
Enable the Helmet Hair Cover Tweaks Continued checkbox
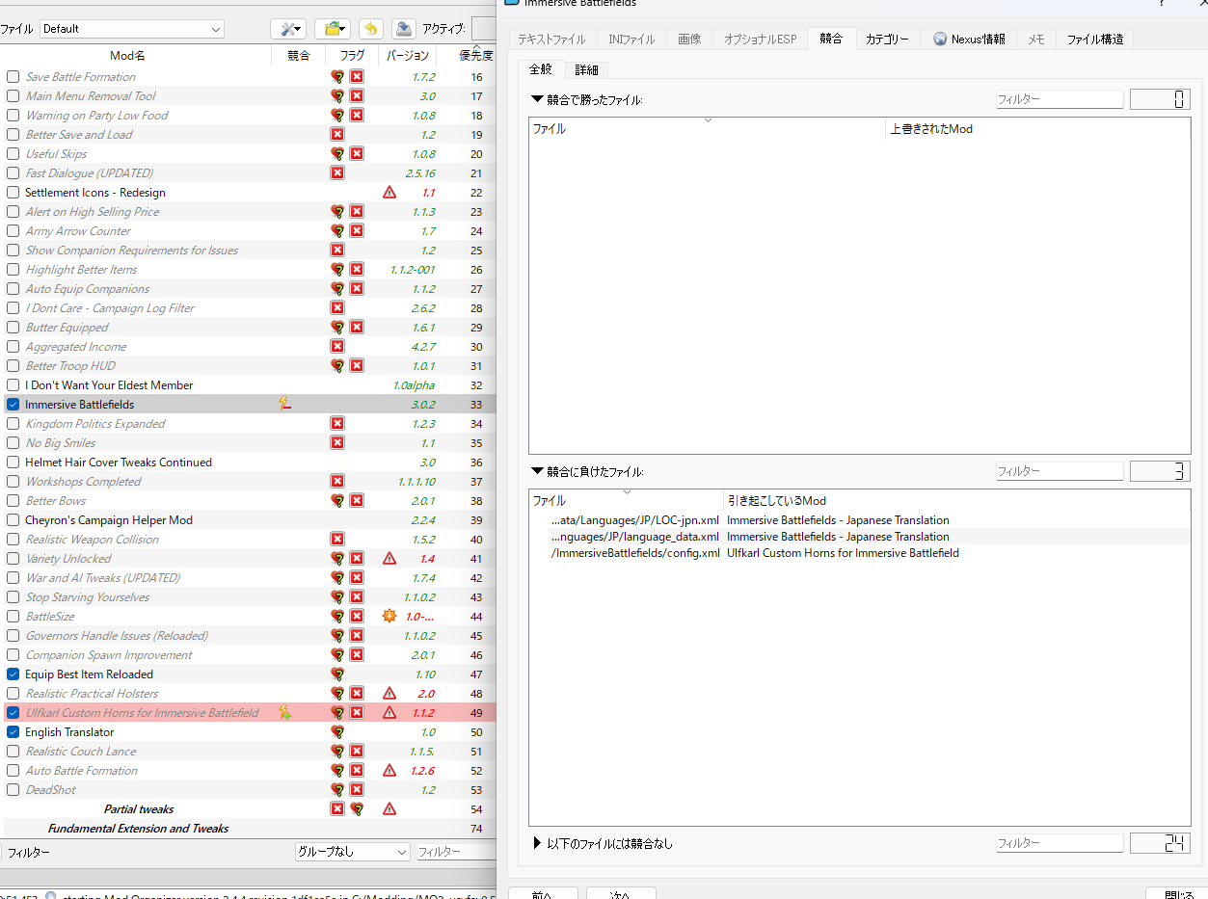click(13, 462)
